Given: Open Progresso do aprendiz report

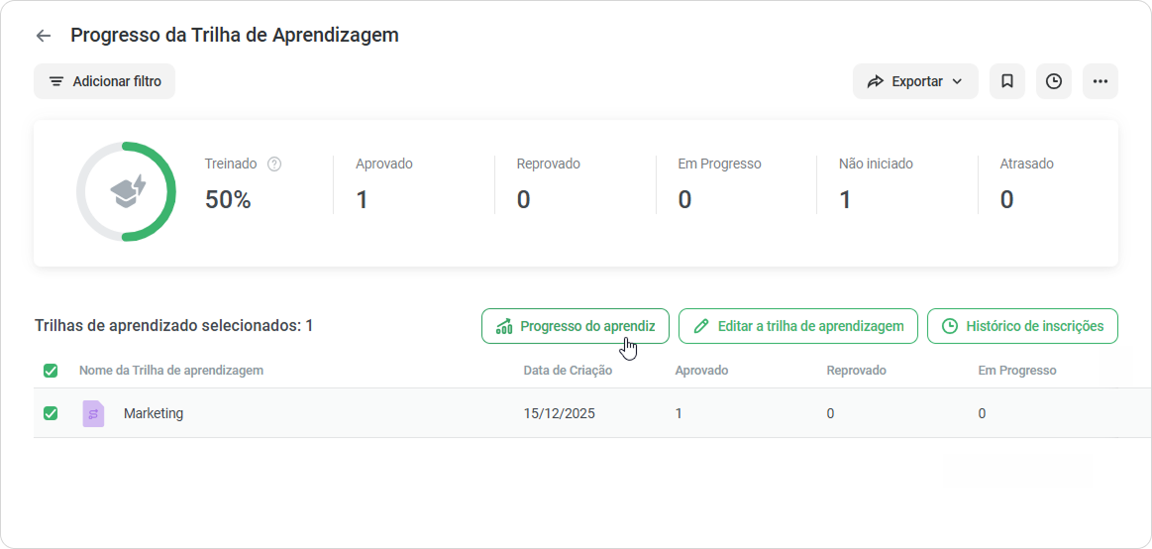Looking at the screenshot, I should coord(576,326).
